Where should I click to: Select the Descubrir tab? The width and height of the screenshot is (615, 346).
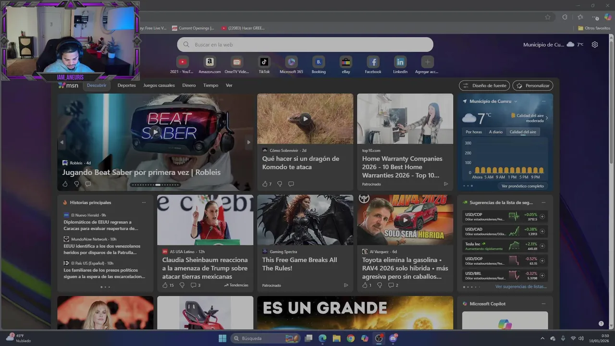(x=97, y=86)
